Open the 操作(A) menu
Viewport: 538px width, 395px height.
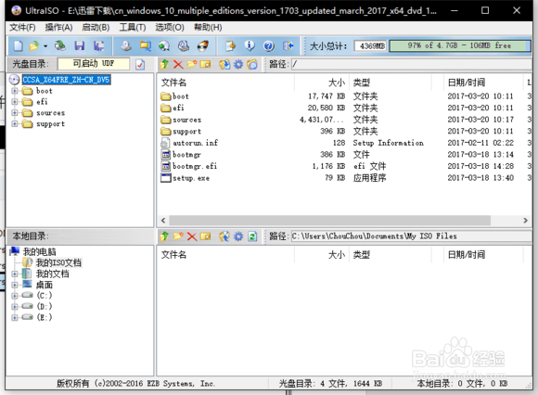(58, 27)
